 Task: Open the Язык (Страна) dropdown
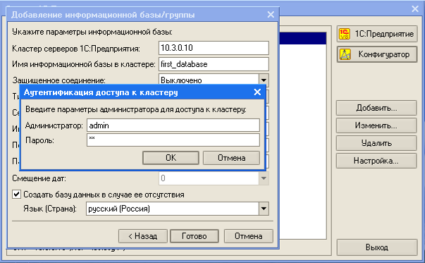tap(264, 209)
